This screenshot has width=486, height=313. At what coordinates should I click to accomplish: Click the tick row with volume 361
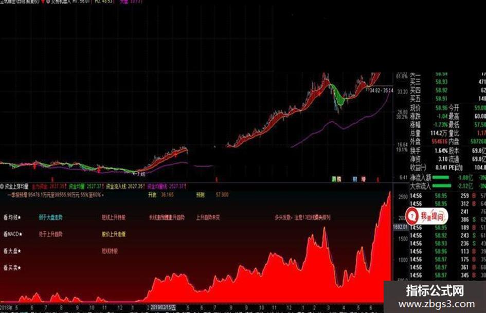pyautogui.click(x=448, y=267)
